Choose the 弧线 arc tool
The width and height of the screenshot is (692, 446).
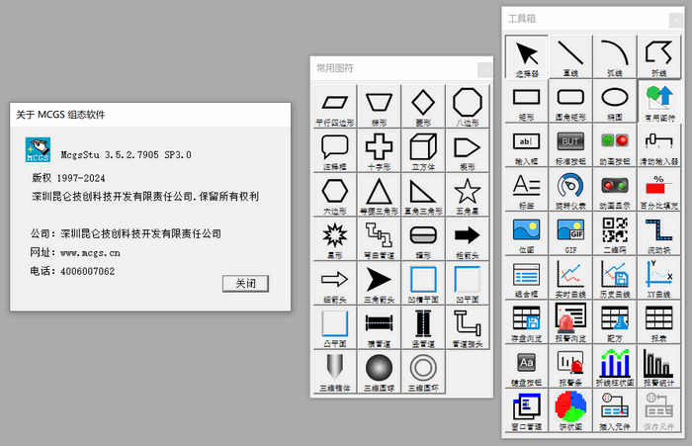(x=615, y=57)
